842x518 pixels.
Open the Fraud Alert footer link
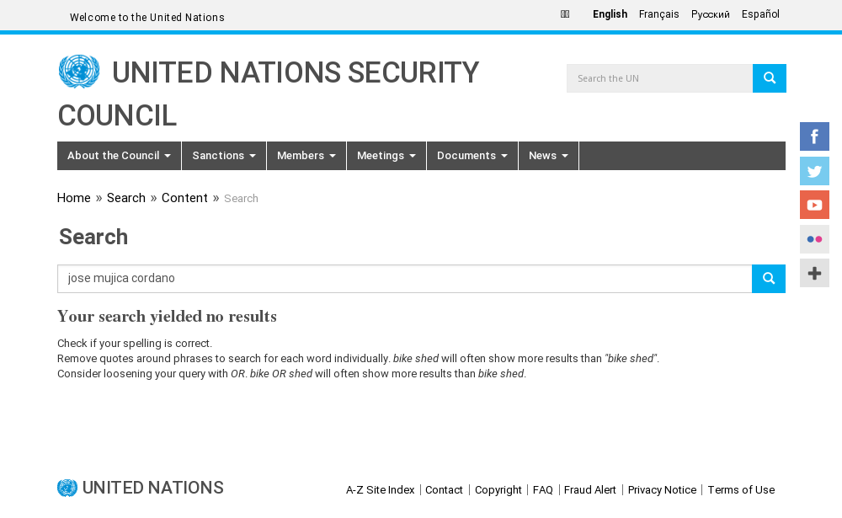click(590, 490)
